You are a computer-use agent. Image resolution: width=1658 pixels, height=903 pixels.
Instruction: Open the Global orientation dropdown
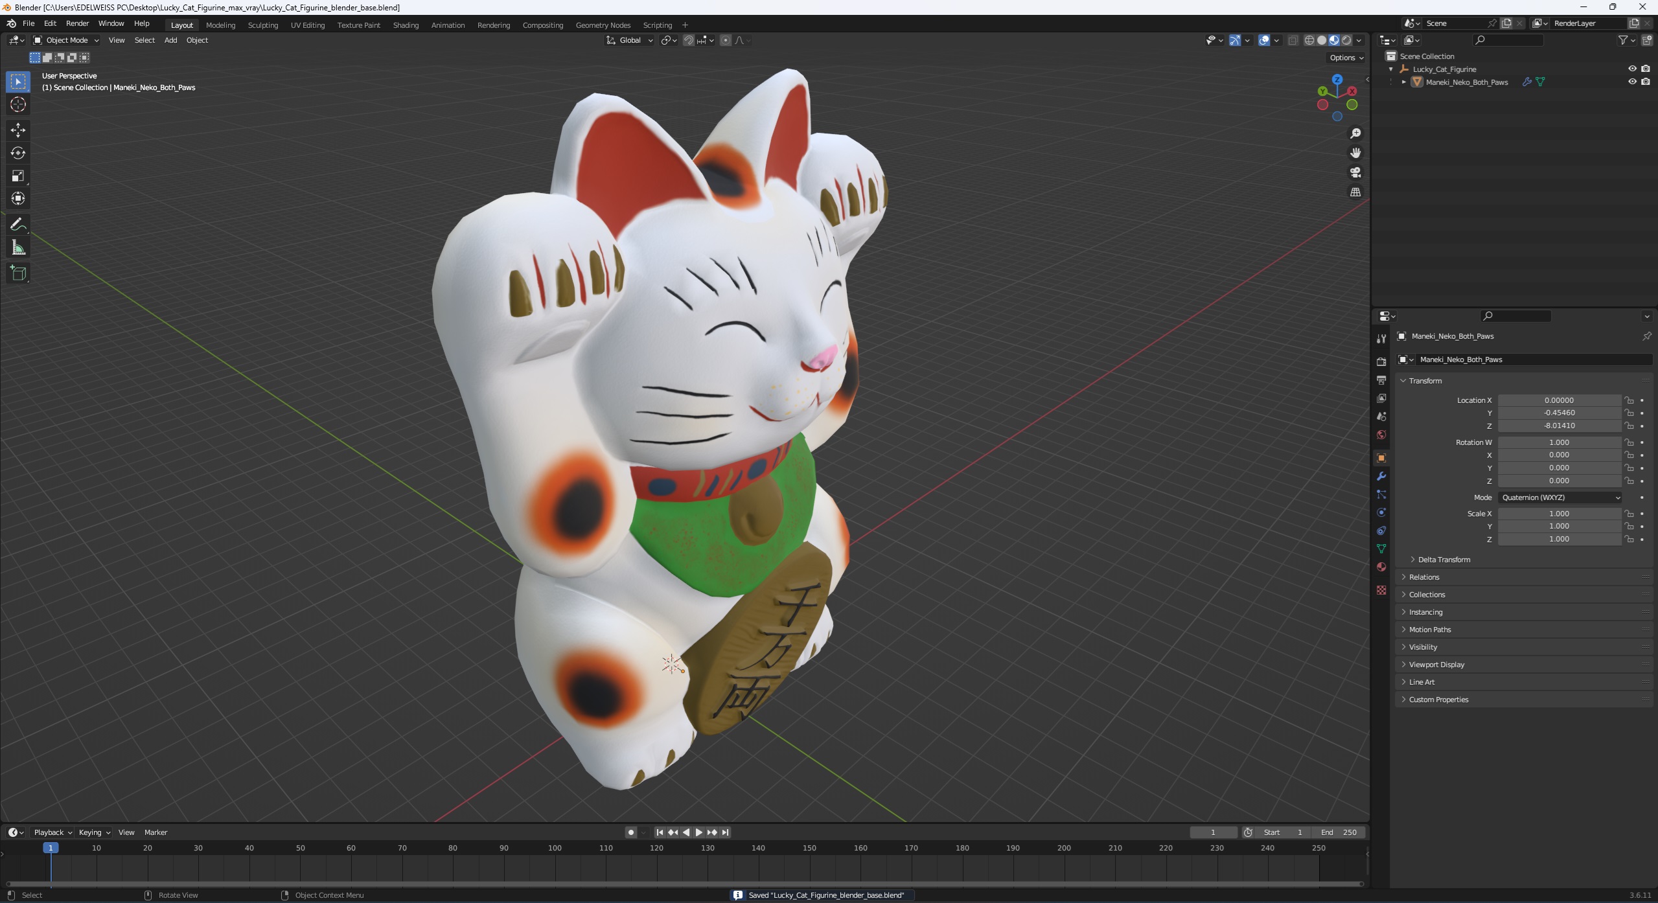(x=630, y=40)
